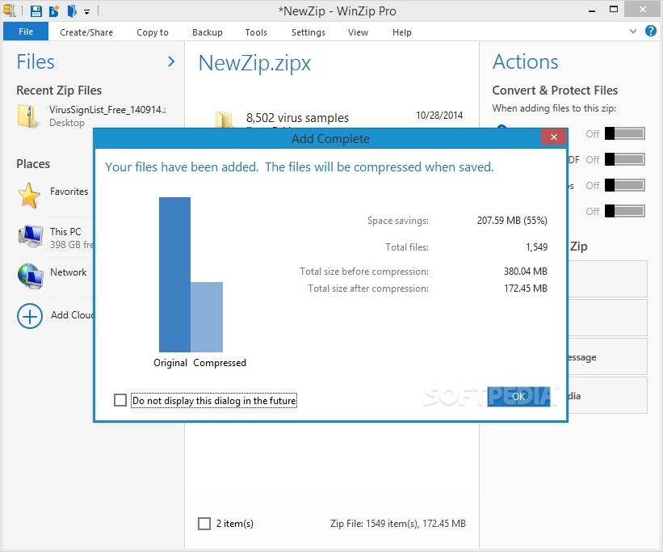Click the 10/28/2014 date entry

click(439, 115)
